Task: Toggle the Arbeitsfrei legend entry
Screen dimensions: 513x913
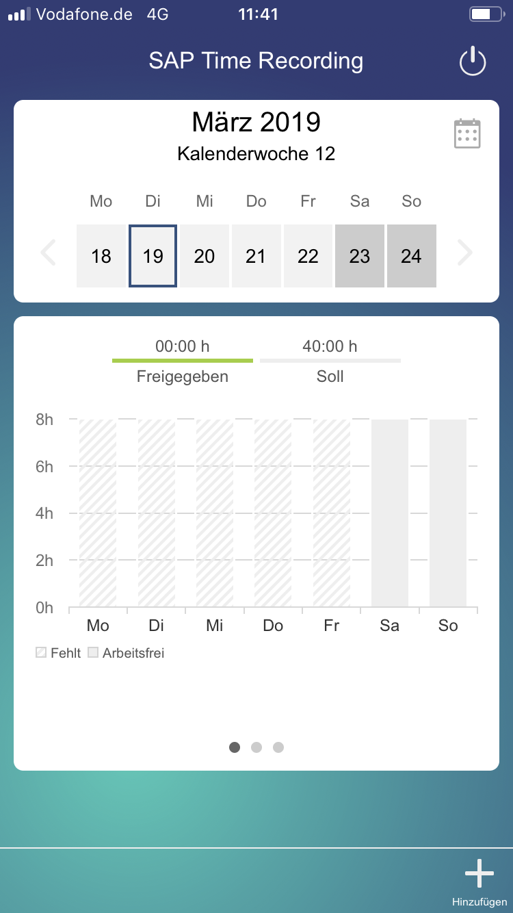Action: pos(127,653)
